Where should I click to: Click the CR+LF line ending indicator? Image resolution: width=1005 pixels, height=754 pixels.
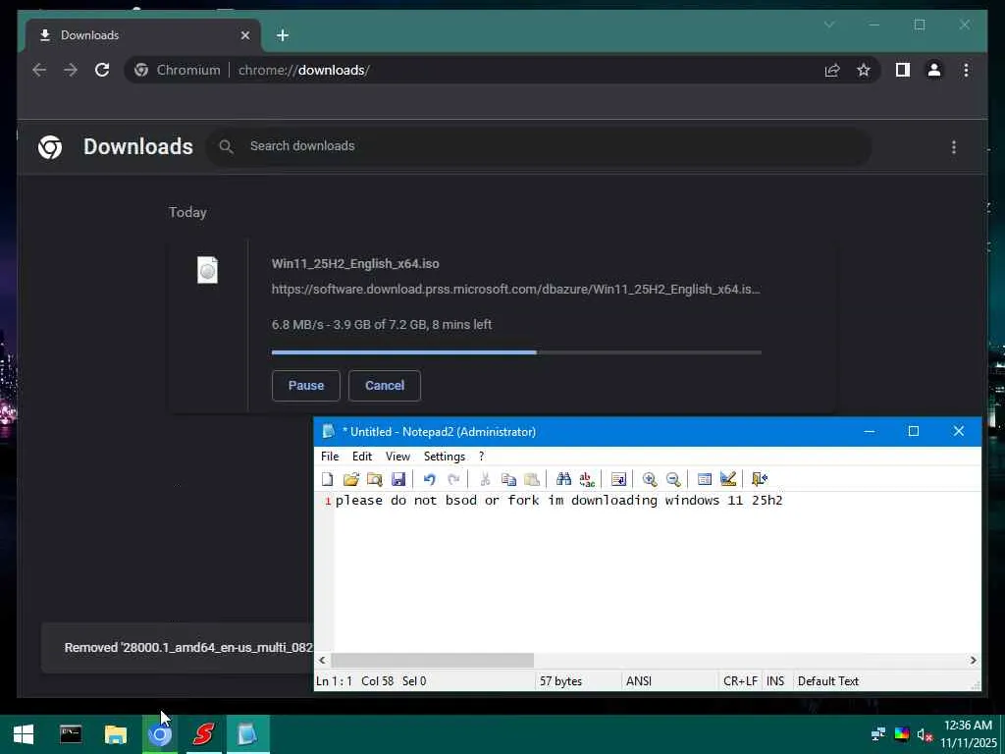pyautogui.click(x=740, y=681)
